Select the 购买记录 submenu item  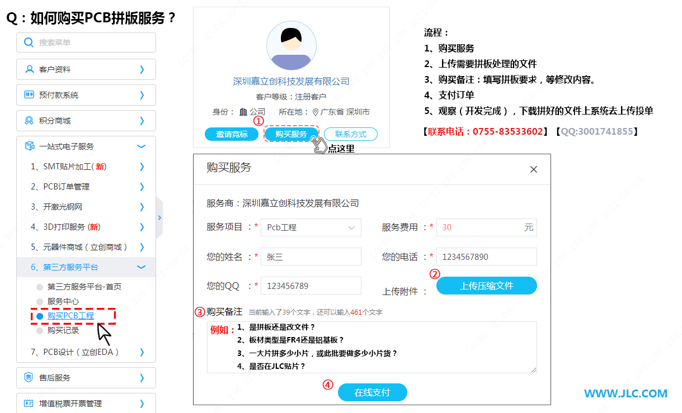(63, 330)
